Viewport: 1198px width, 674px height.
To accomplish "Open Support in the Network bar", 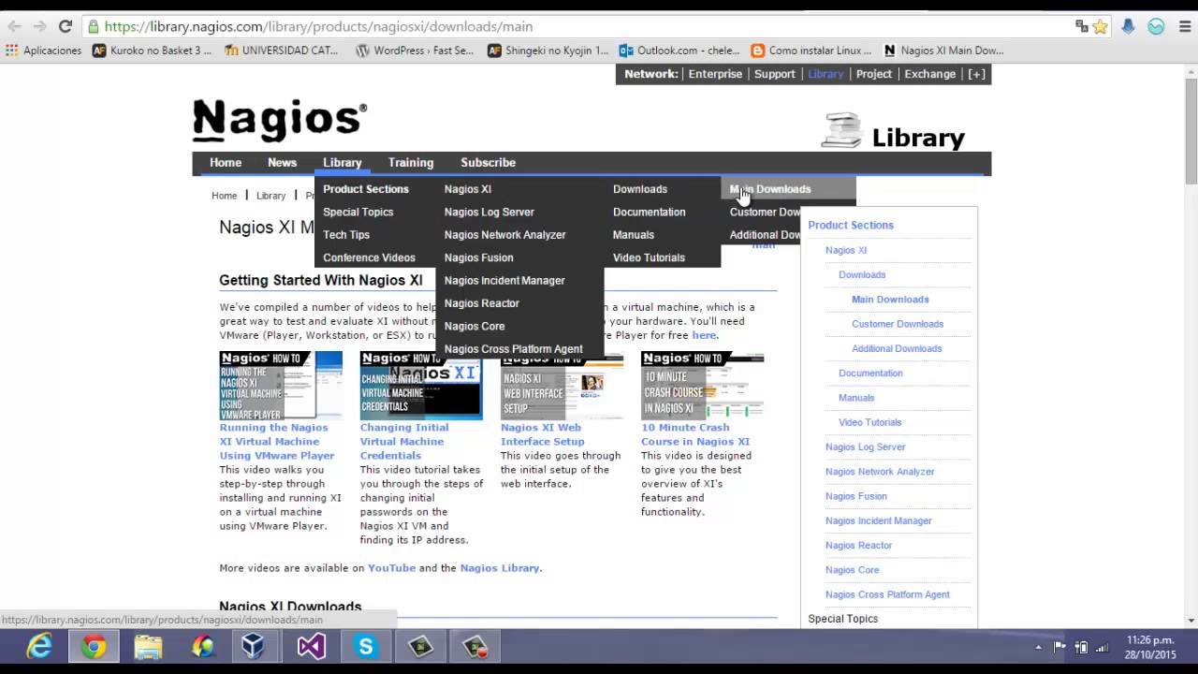I will click(775, 74).
